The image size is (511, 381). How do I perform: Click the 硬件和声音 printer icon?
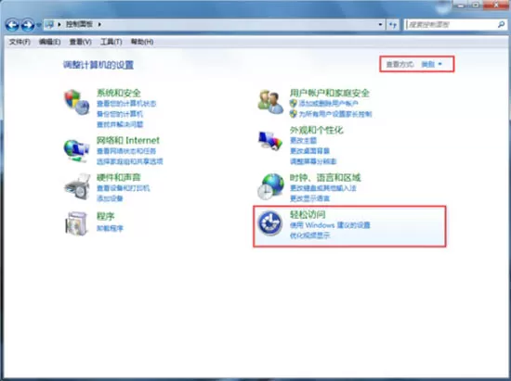77,186
